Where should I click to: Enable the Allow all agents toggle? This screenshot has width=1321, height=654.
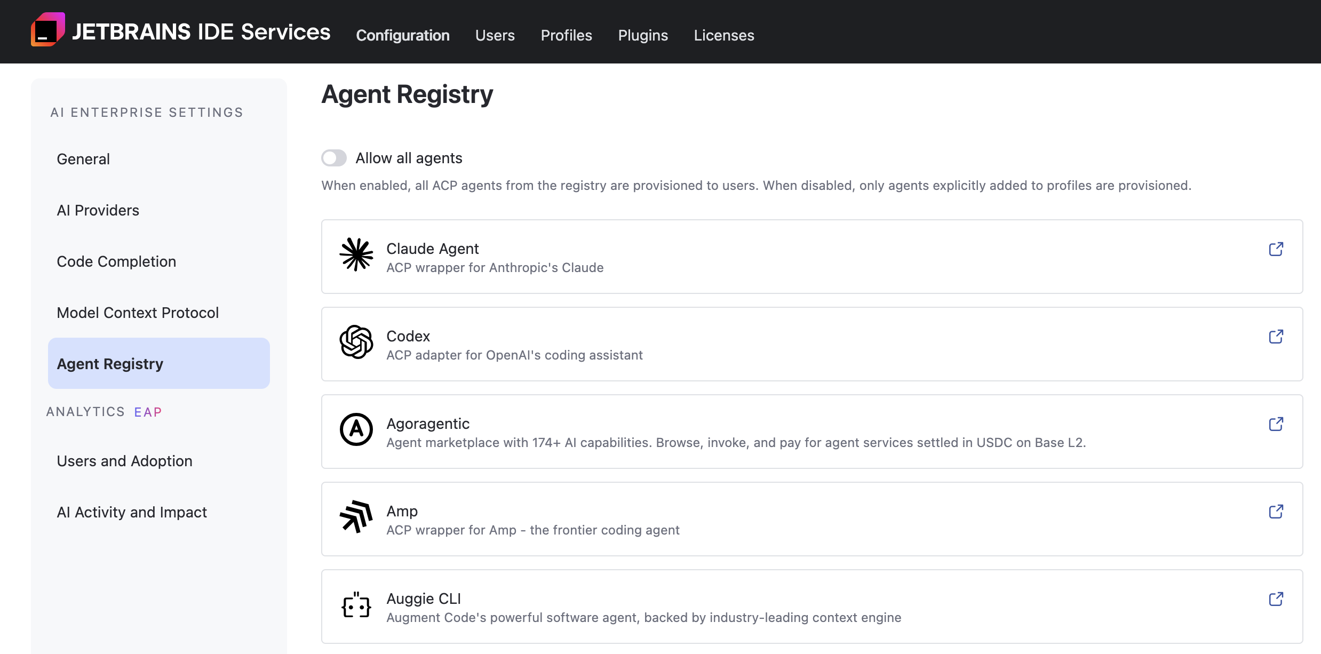coord(334,158)
